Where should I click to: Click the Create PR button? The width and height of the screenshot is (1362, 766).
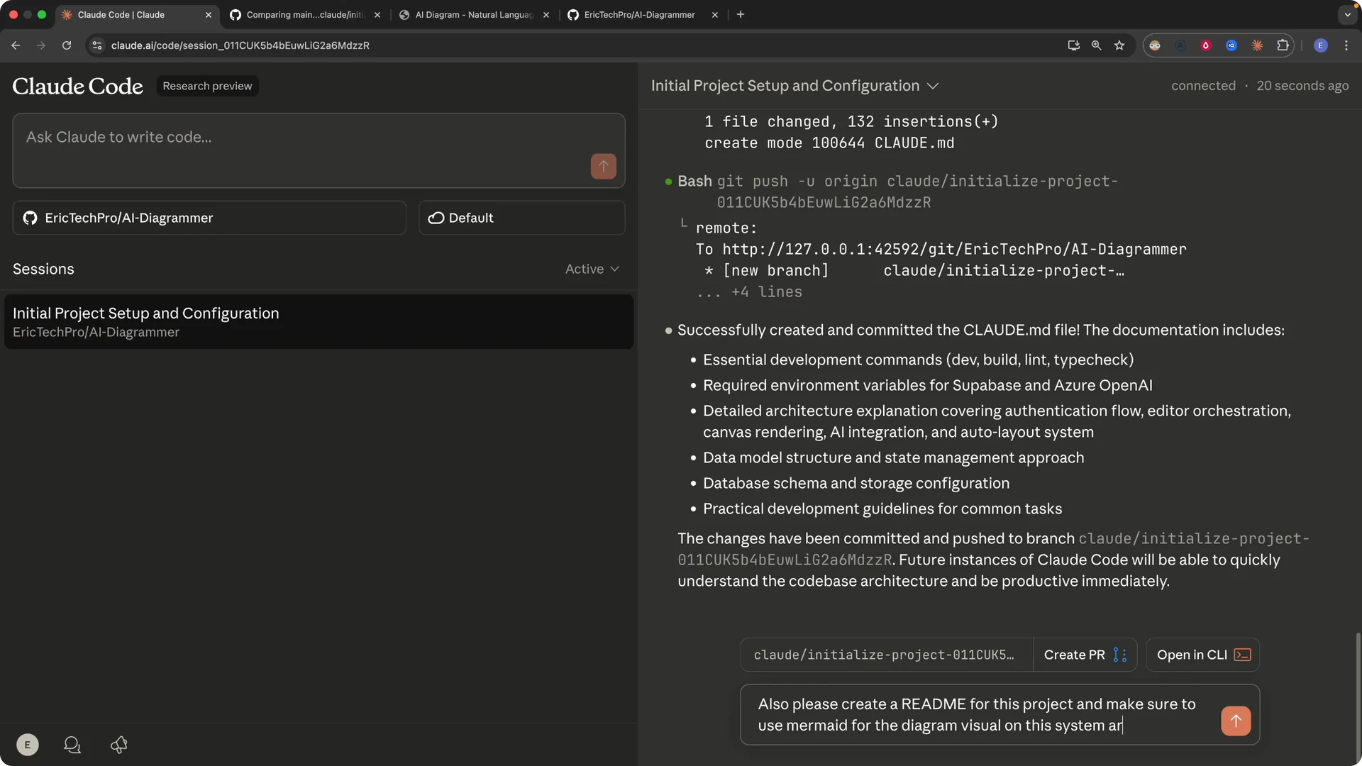(1085, 655)
